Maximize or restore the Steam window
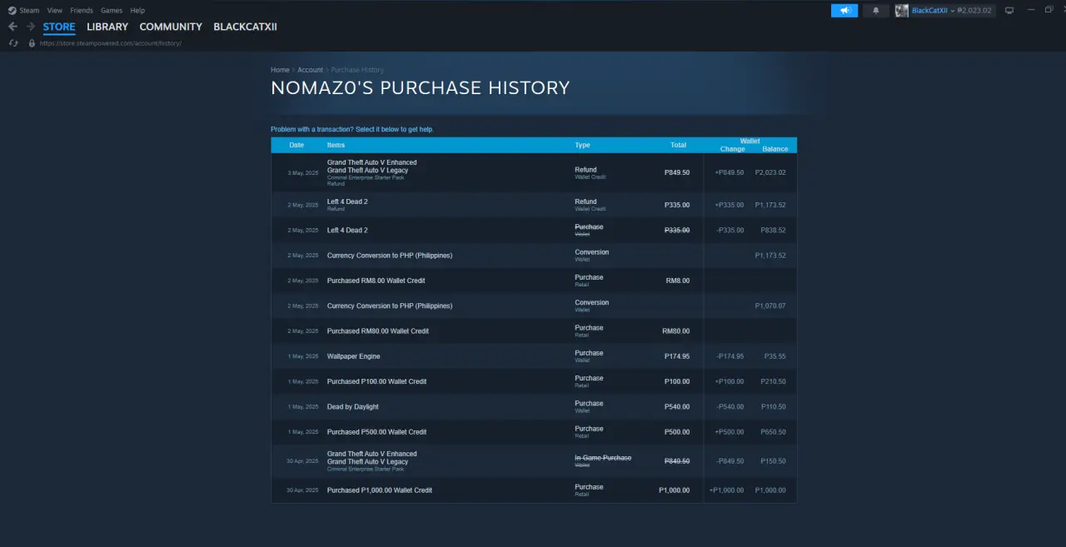Screen dimensions: 1066x547 (1049, 10)
